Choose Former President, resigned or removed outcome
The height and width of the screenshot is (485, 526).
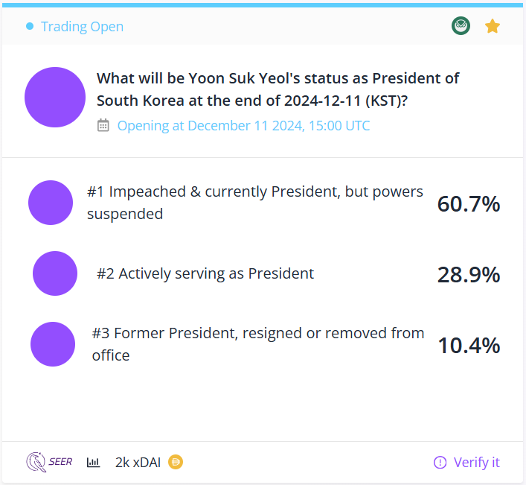pos(258,344)
